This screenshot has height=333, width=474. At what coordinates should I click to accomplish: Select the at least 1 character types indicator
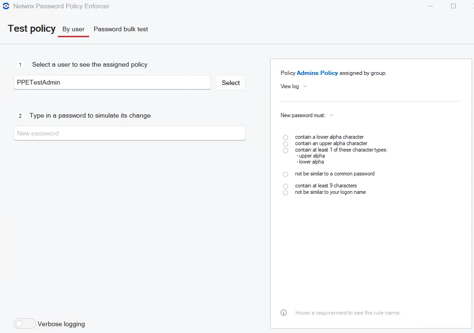(285, 151)
